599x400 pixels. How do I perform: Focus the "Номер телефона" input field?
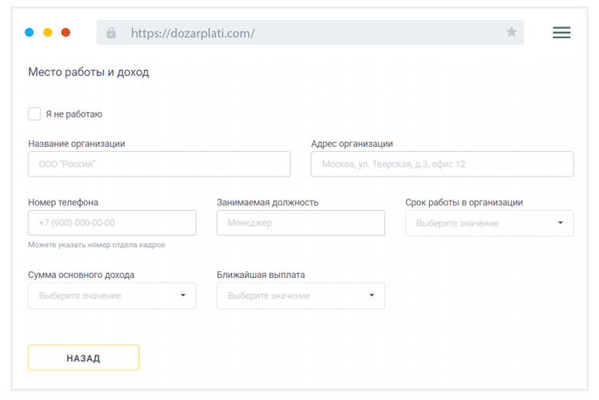click(112, 223)
